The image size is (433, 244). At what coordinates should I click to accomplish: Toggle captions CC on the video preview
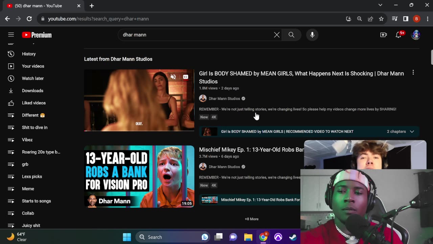click(185, 77)
